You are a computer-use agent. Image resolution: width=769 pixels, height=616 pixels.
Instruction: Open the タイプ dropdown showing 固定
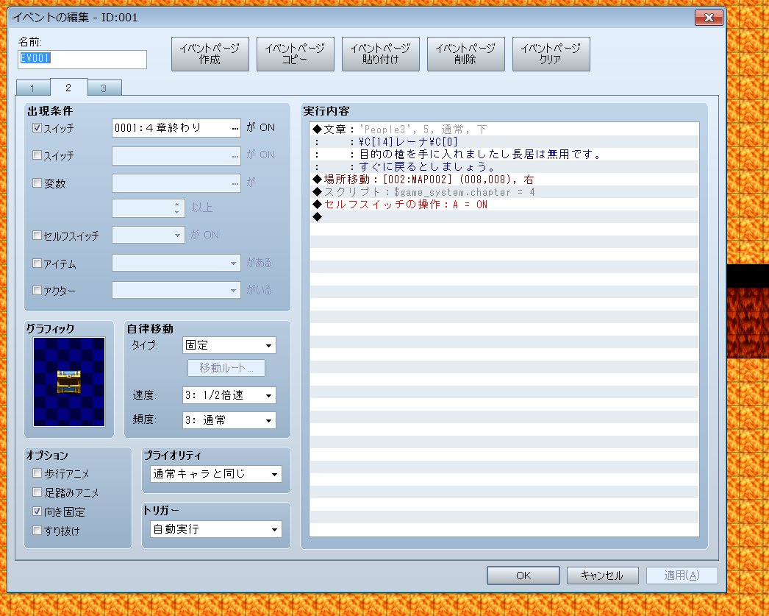tap(229, 345)
